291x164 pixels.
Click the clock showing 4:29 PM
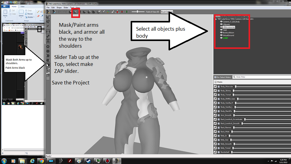(283, 160)
